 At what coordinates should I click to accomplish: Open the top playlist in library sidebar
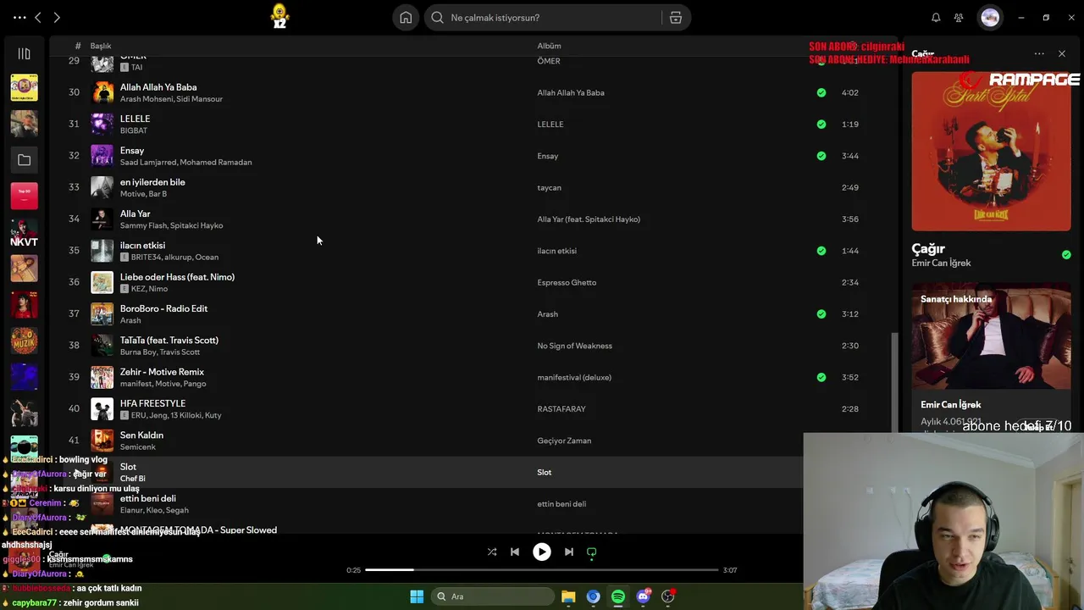click(24, 87)
